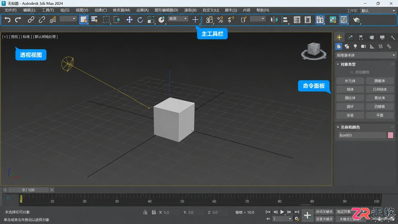The image size is (398, 224).
Task: Click the 平面 button
Action: point(380,115)
